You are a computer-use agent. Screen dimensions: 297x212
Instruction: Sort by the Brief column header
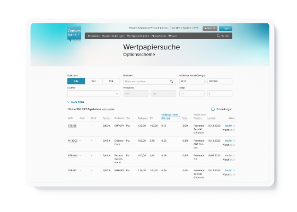coord(93,118)
